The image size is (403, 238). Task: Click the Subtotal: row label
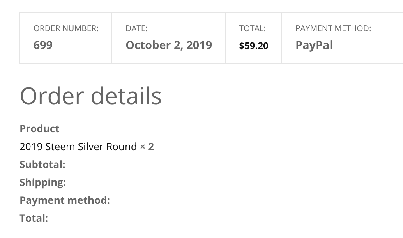(x=42, y=164)
